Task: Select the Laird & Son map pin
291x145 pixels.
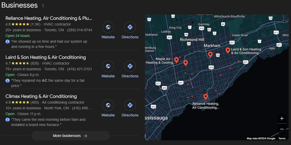Action: coord(228,50)
